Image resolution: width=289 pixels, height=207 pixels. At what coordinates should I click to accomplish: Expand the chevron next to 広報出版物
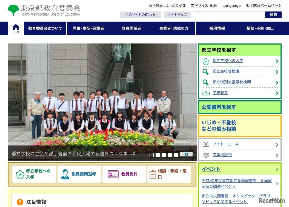tap(277, 155)
